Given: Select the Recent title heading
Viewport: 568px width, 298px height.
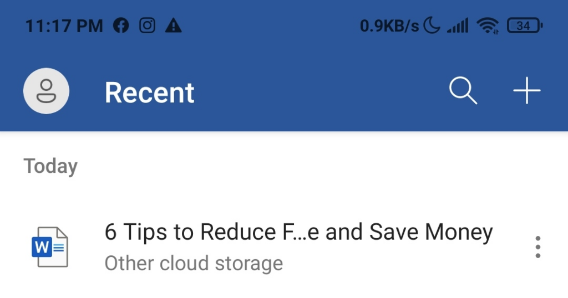Looking at the screenshot, I should click(x=150, y=93).
